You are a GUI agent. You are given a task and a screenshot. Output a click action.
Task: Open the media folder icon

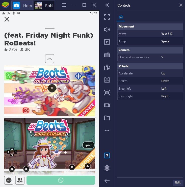107,118
